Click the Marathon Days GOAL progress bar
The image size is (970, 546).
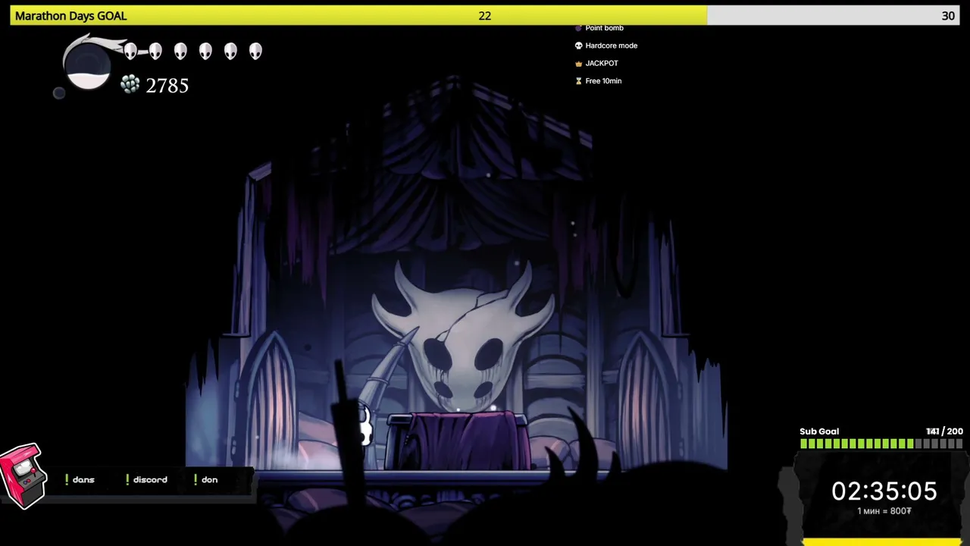(485, 16)
